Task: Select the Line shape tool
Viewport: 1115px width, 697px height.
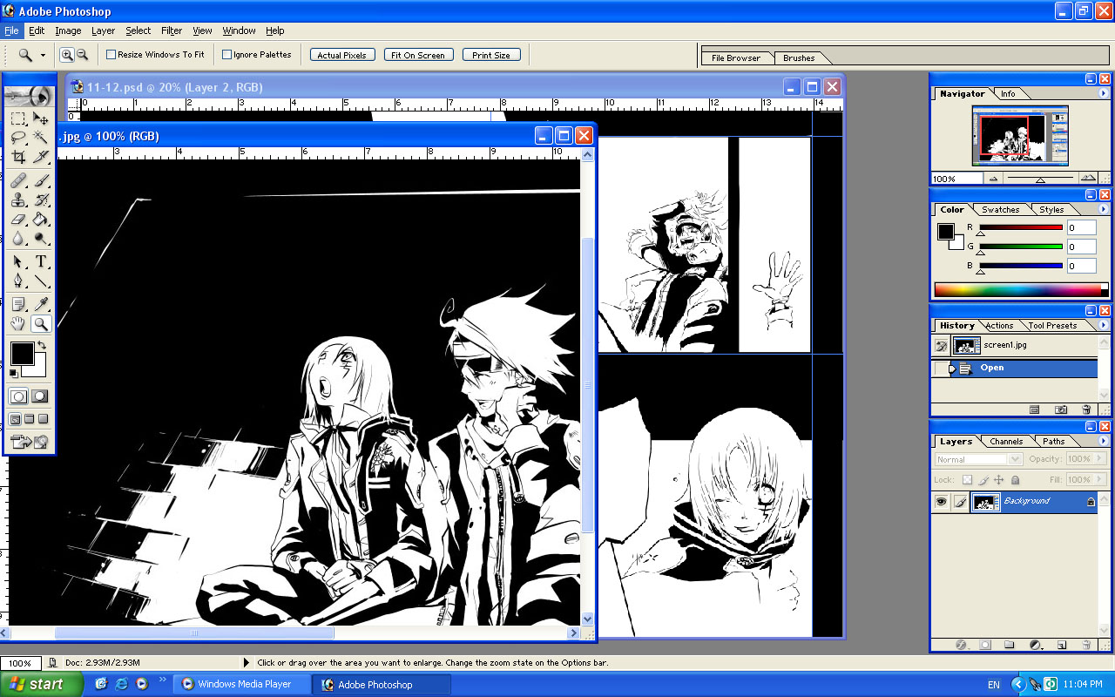Action: pos(41,281)
